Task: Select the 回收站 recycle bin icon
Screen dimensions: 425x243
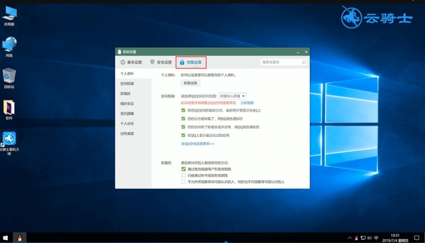Action: point(9,78)
